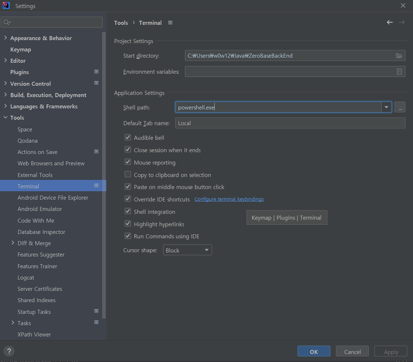The width and height of the screenshot is (413, 362).
Task: Click the project icon next to Startup Tasks
Action: point(97,311)
